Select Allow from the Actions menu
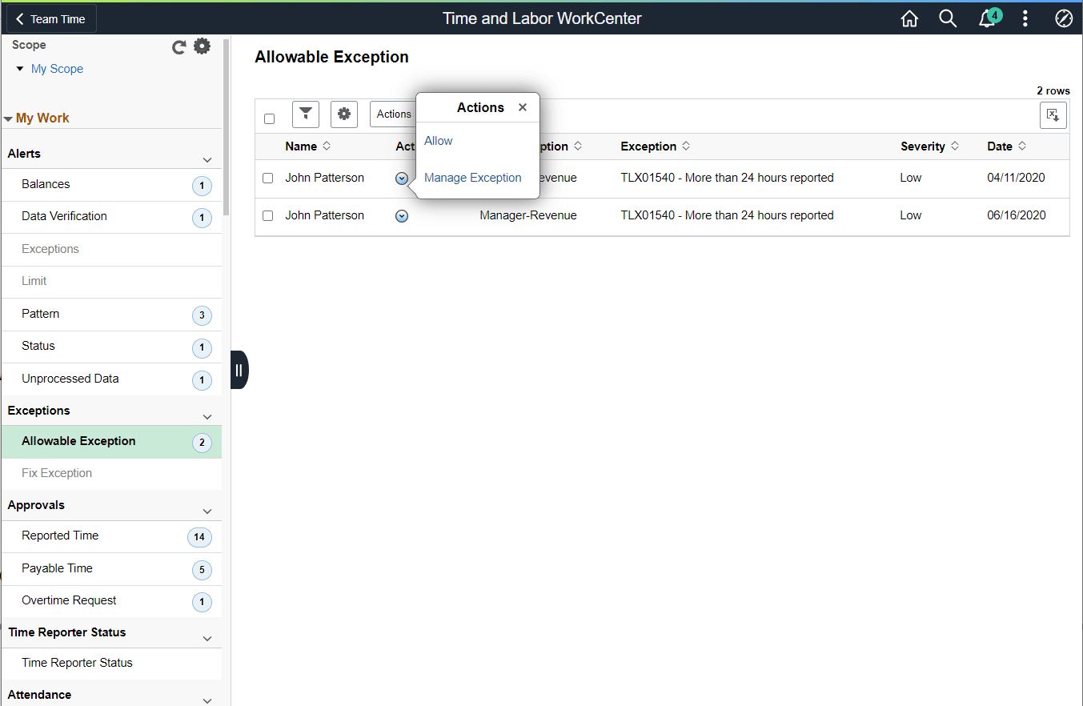 (x=438, y=140)
